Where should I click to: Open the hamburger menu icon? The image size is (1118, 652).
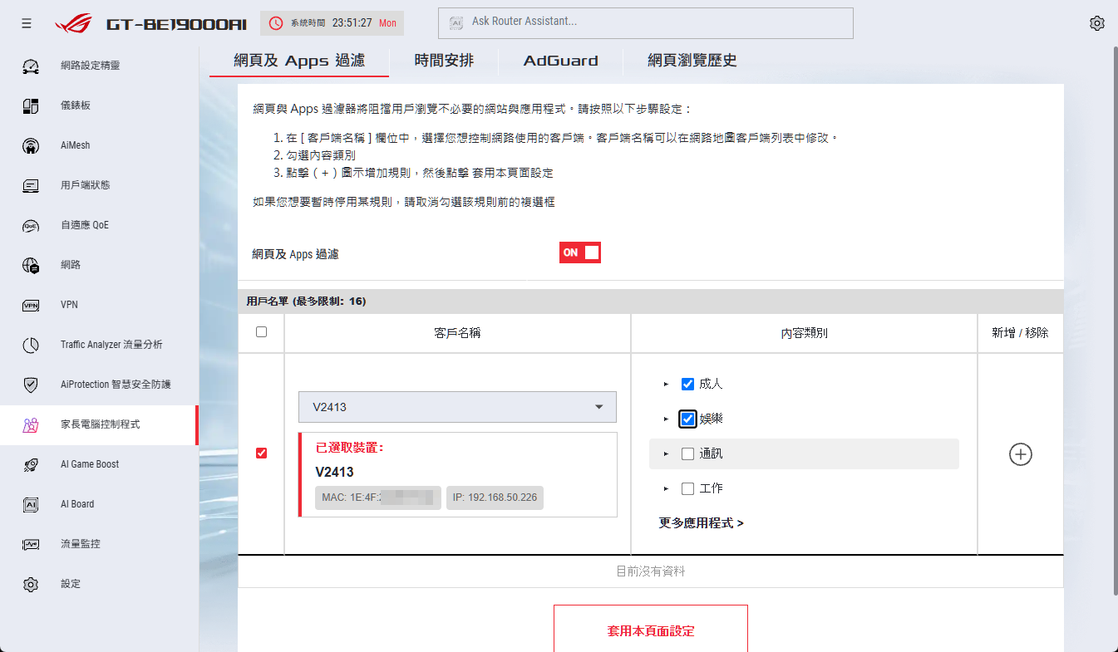click(27, 23)
